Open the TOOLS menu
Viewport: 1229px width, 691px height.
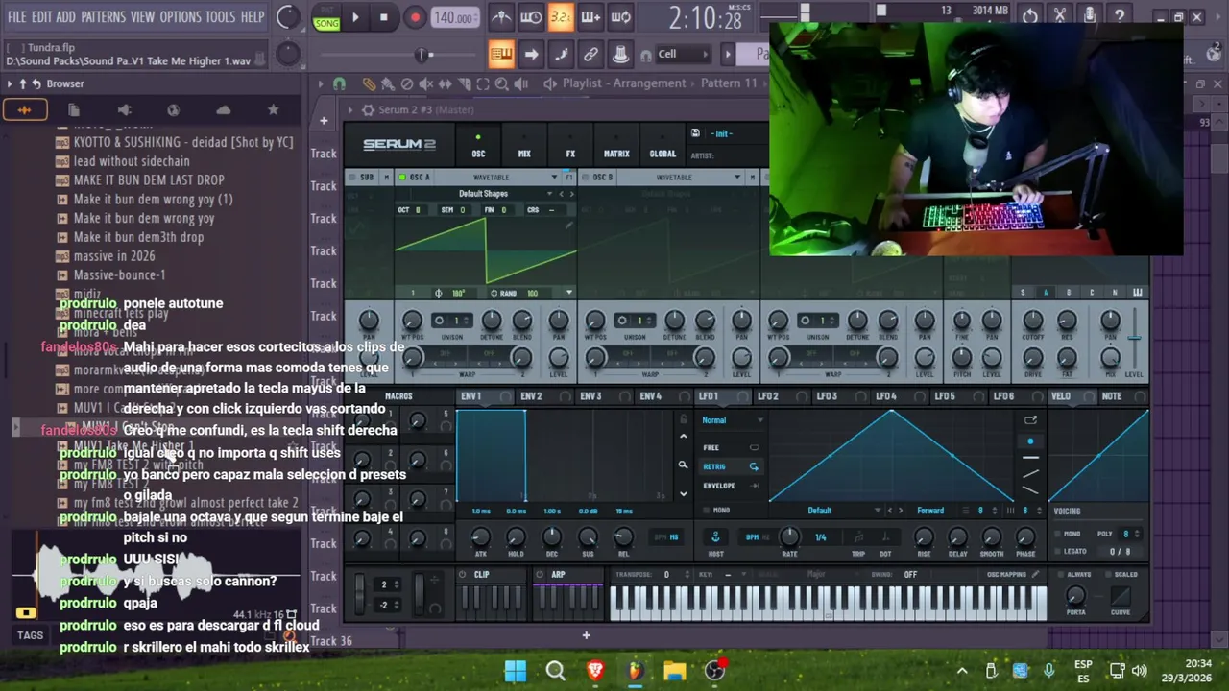(220, 17)
